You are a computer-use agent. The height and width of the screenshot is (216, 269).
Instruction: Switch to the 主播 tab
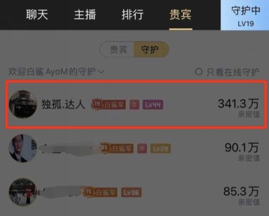pos(85,15)
